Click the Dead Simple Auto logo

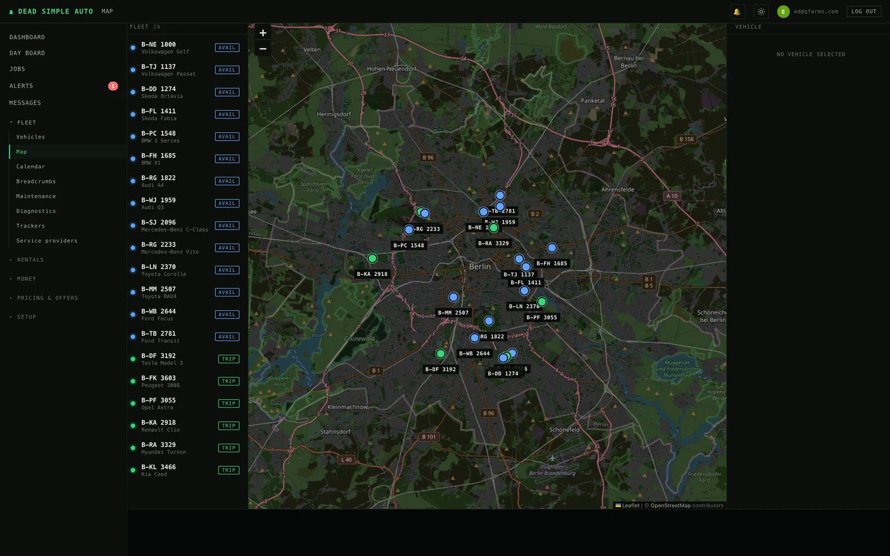51,11
